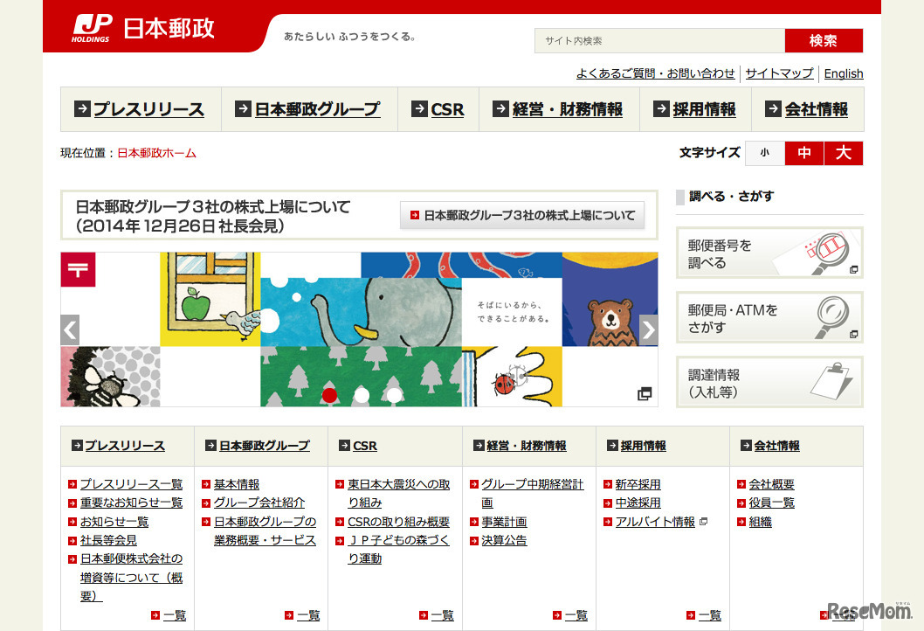Select the first red carousel indicator dot
The height and width of the screenshot is (631, 924).
(329, 395)
